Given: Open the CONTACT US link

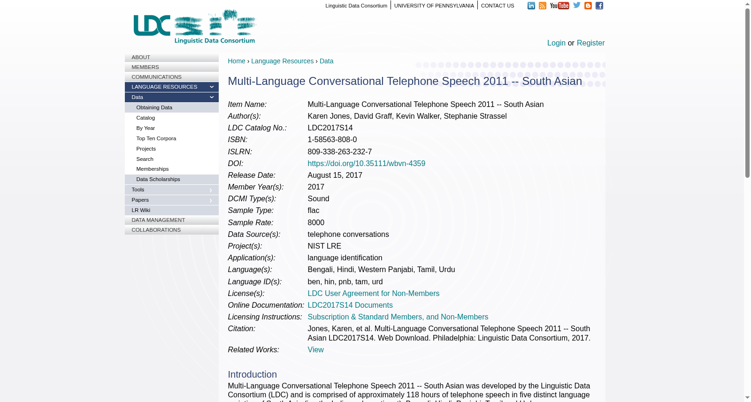Looking at the screenshot, I should coord(498,6).
